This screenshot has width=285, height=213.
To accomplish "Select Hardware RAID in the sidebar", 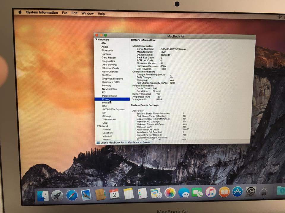I will tap(111, 82).
